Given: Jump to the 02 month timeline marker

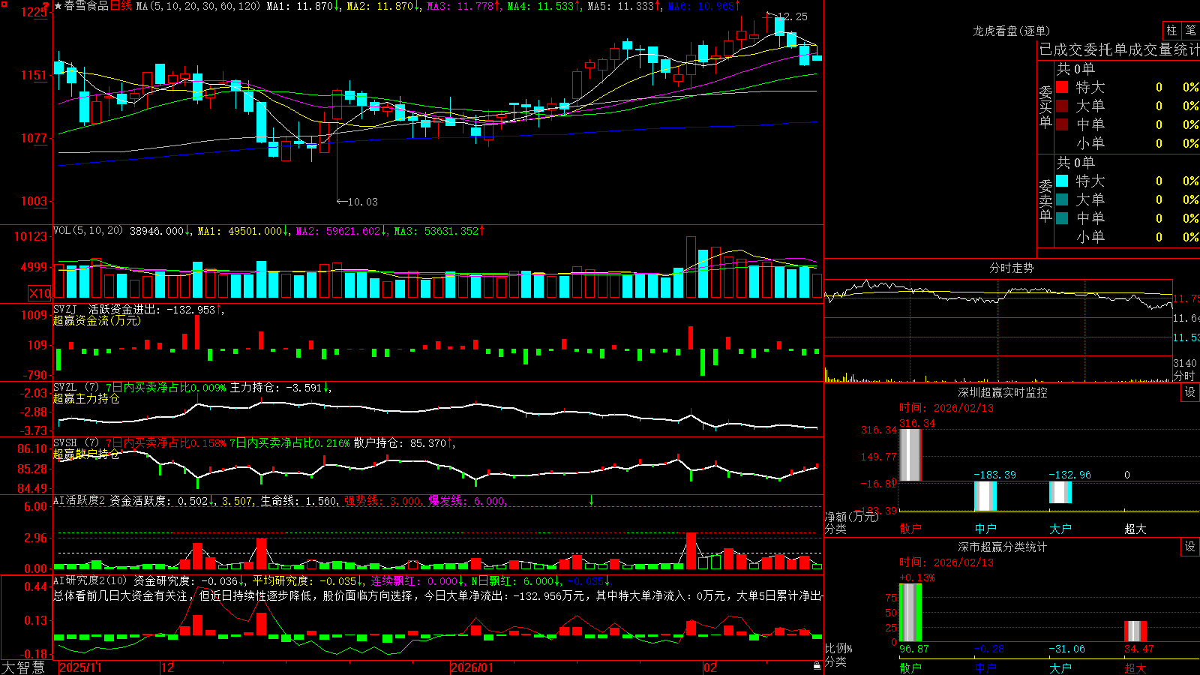Looking at the screenshot, I should point(710,667).
